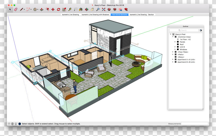The height and width of the screenshot is (136, 216).
Task: Open the Outliner details menu arrow
Action: coord(201,30)
